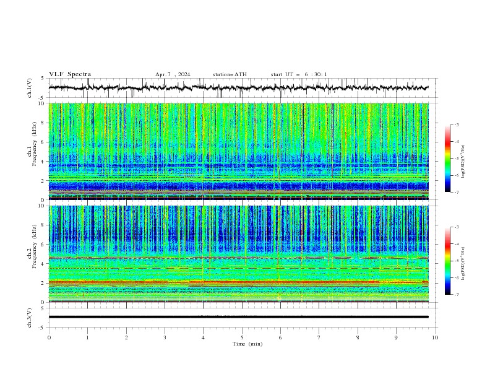Click the 'Time (min)' axis label

coord(247,344)
